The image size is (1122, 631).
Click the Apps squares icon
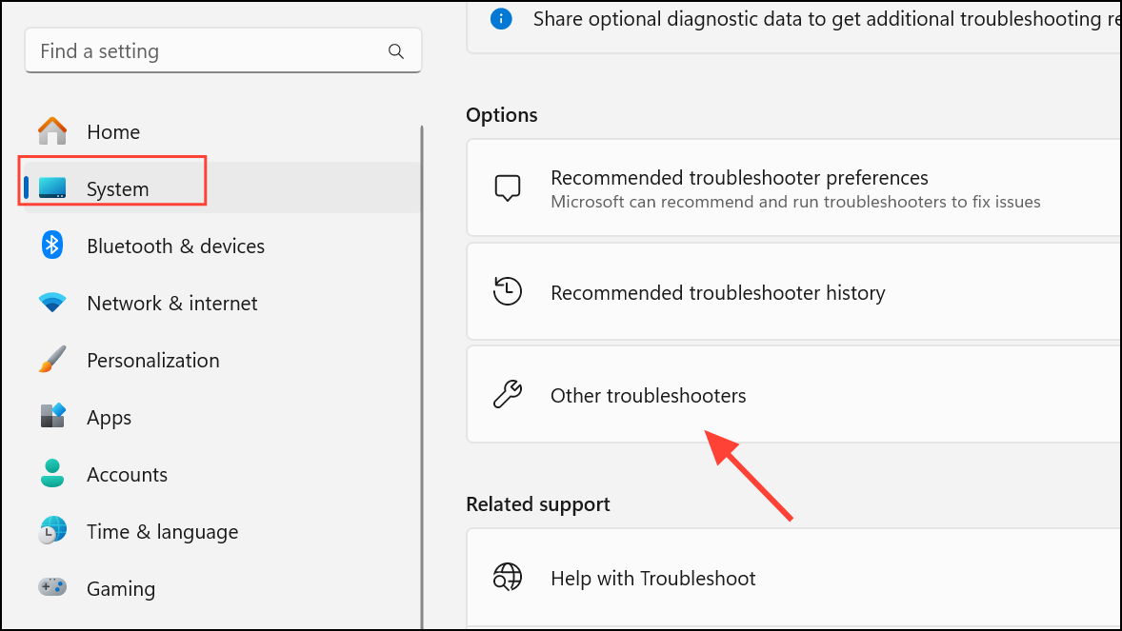click(x=52, y=417)
